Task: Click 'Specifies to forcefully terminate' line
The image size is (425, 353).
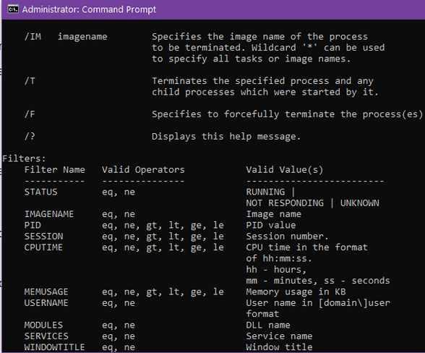Action: pos(287,114)
